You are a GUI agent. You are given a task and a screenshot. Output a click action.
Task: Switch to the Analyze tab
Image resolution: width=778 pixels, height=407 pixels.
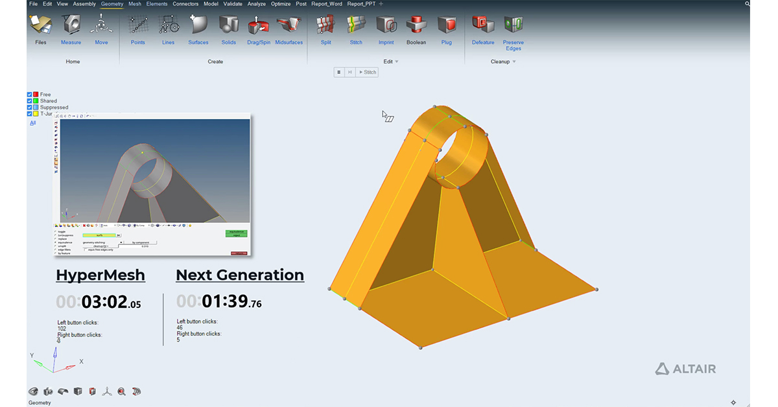click(257, 4)
